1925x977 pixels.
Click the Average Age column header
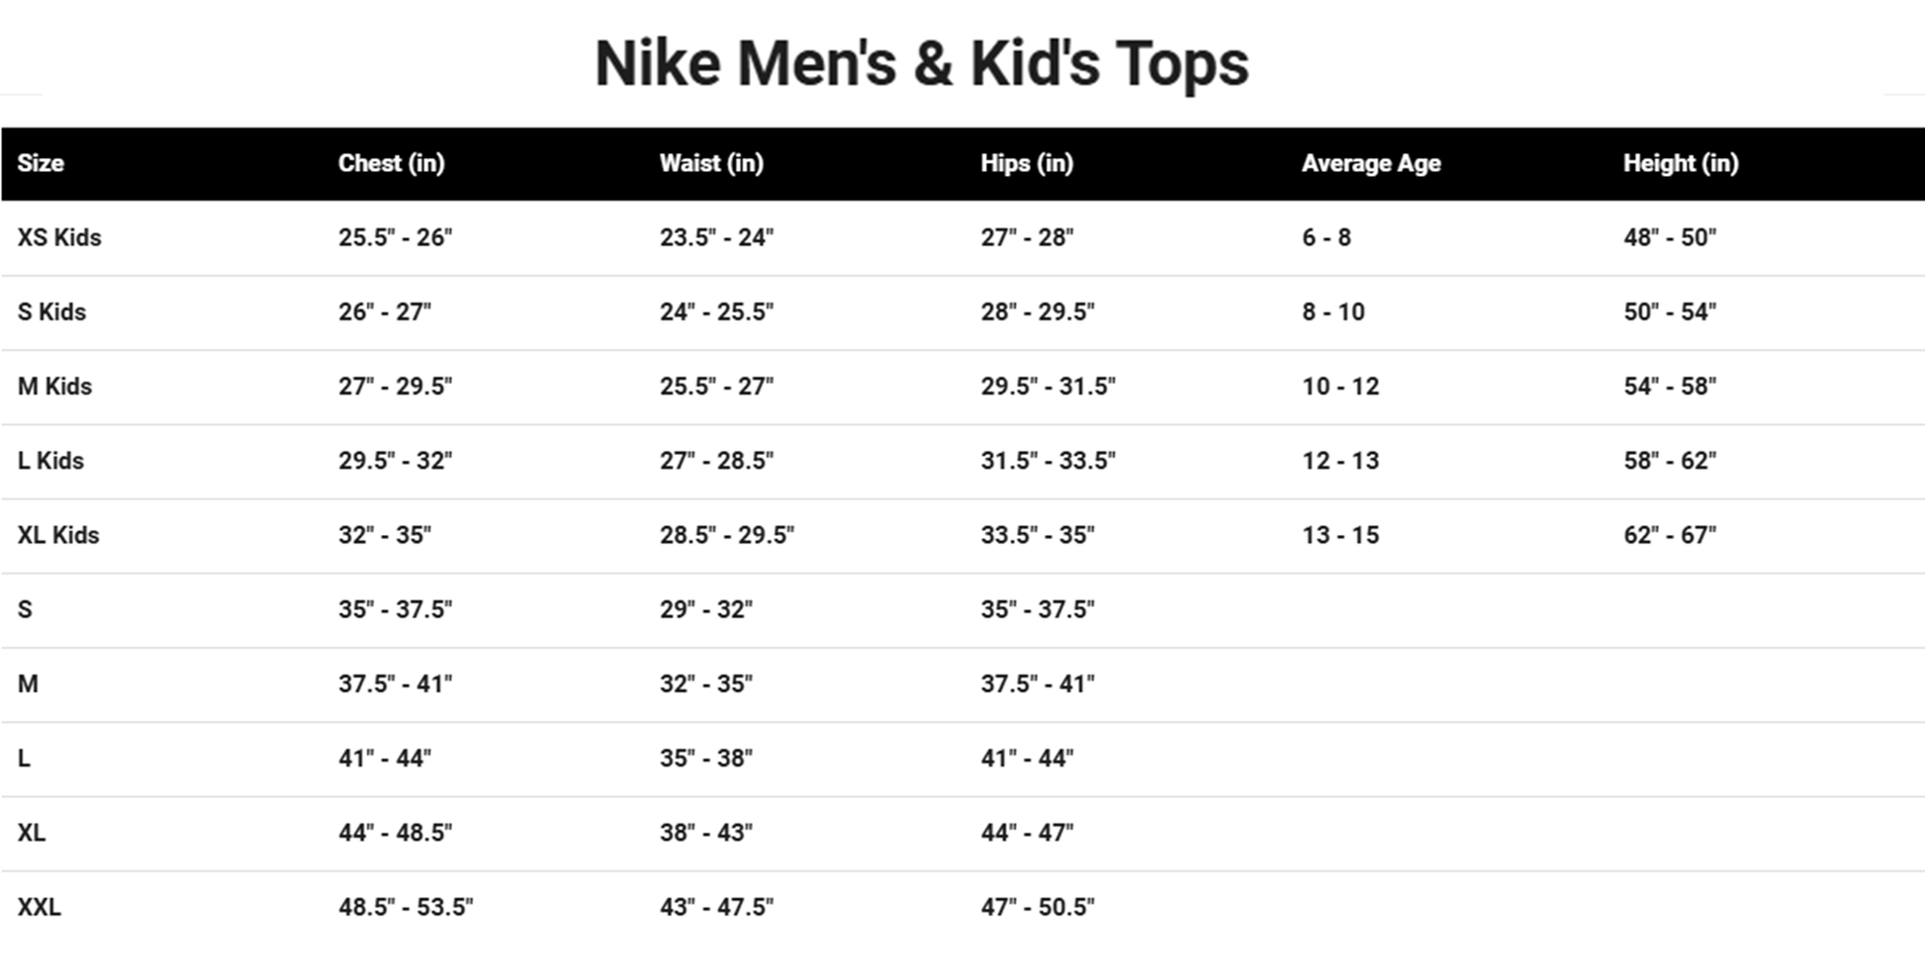point(1370,163)
